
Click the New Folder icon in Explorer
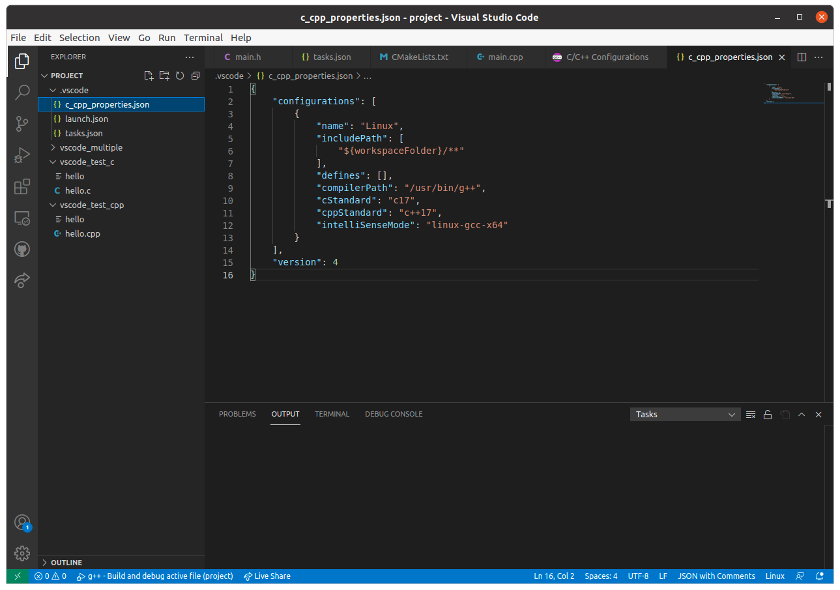[164, 76]
